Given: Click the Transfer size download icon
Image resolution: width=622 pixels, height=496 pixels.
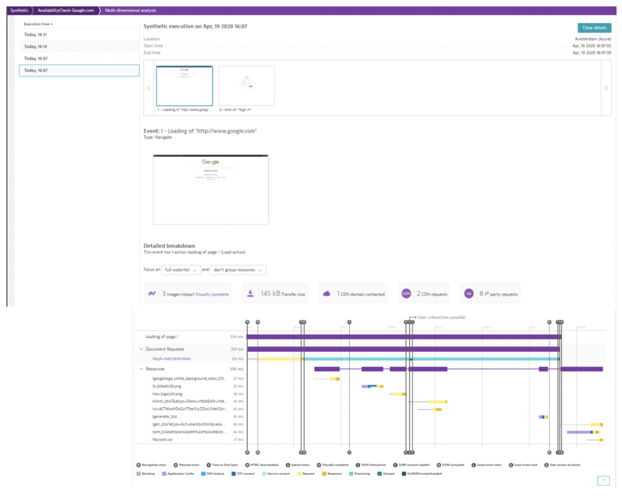Looking at the screenshot, I should coord(249,292).
